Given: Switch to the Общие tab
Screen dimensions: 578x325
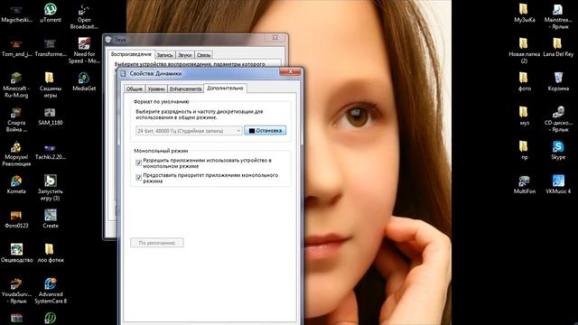Looking at the screenshot, I should [135, 88].
